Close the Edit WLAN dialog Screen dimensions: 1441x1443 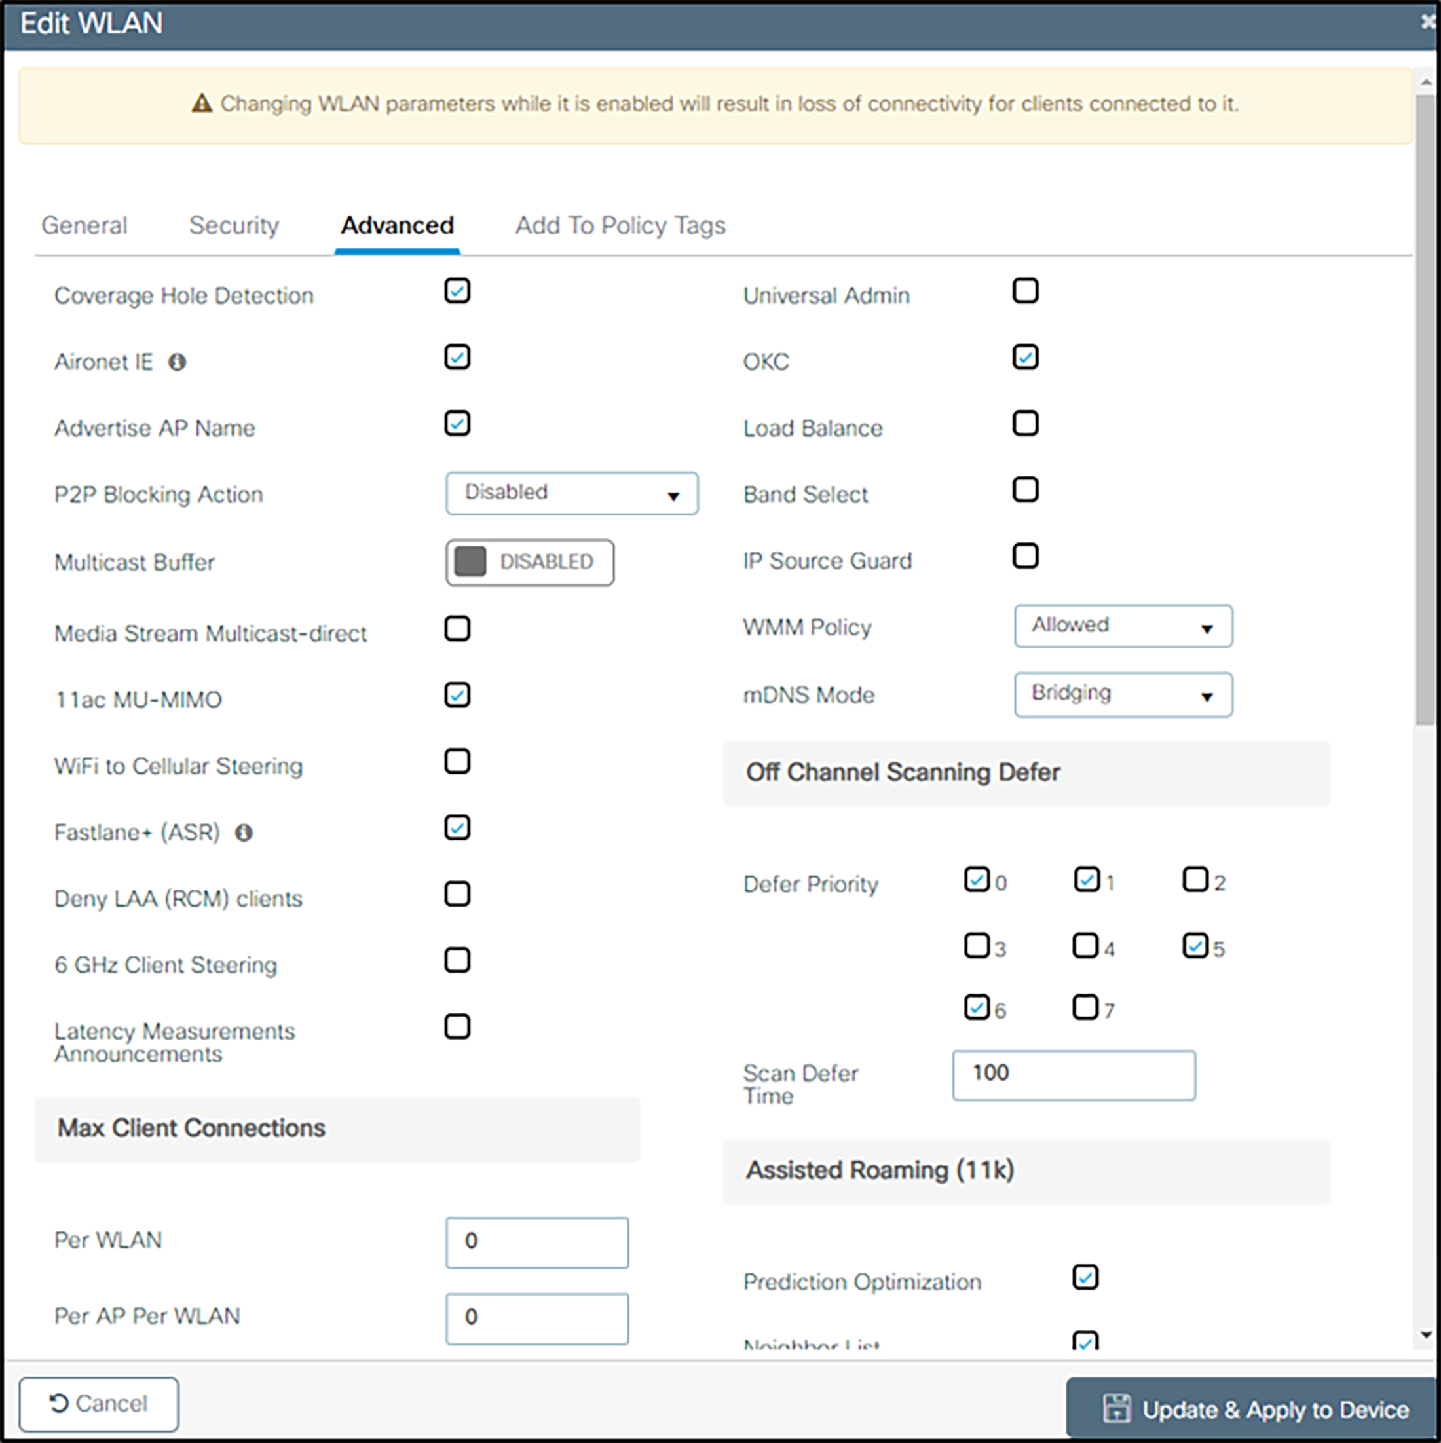point(1427,22)
